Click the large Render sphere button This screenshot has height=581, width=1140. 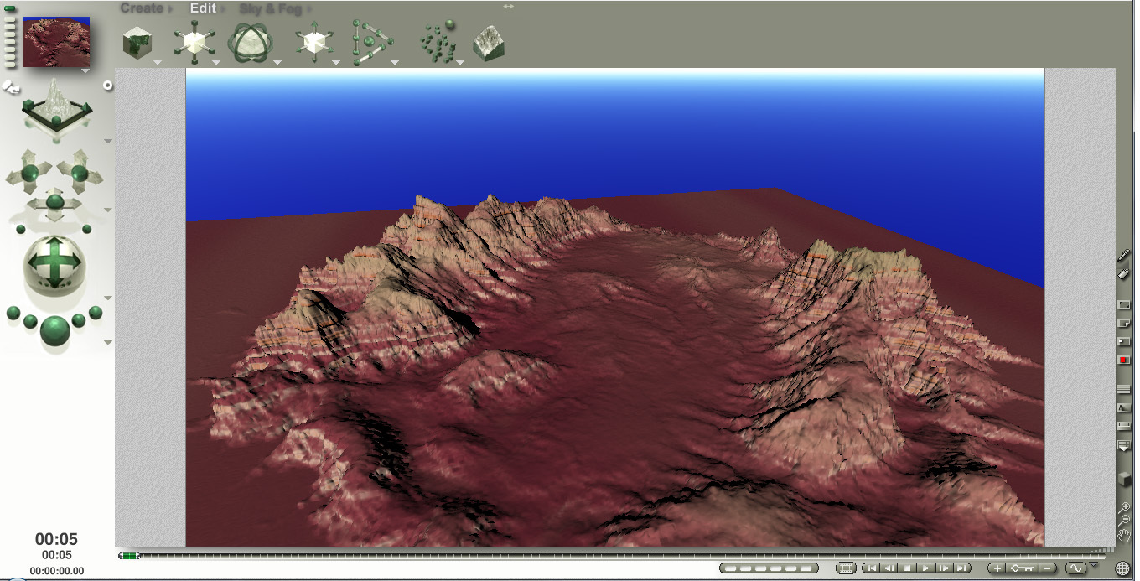[54, 330]
